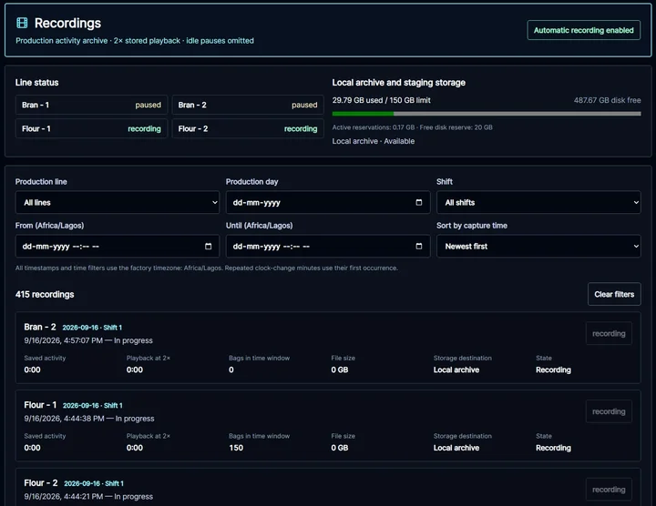Select the Flour - 2 recording line status
The height and width of the screenshot is (506, 656).
click(248, 128)
